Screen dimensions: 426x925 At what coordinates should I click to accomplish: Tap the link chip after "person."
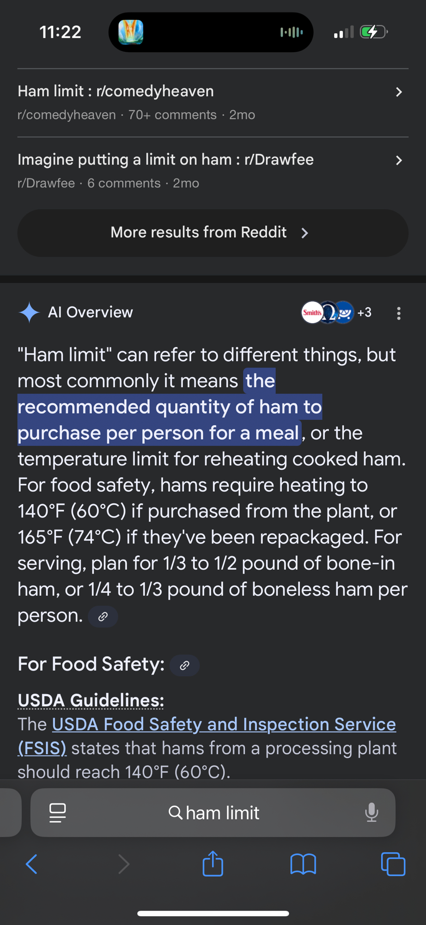point(103,617)
